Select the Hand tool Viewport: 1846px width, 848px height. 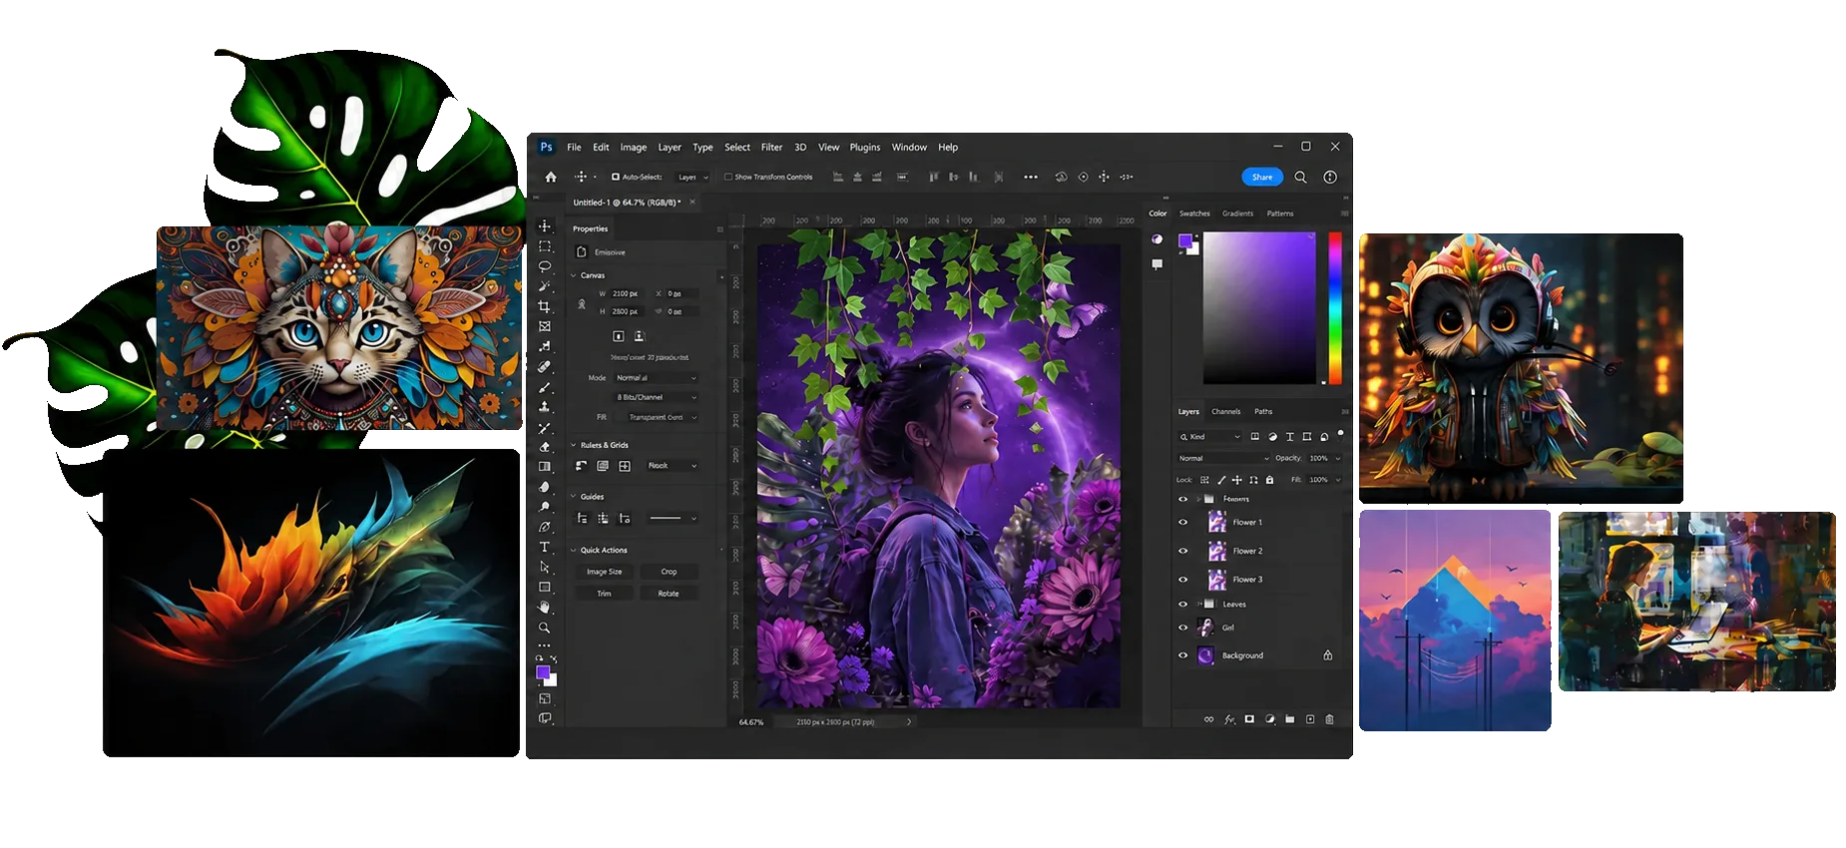point(545,607)
